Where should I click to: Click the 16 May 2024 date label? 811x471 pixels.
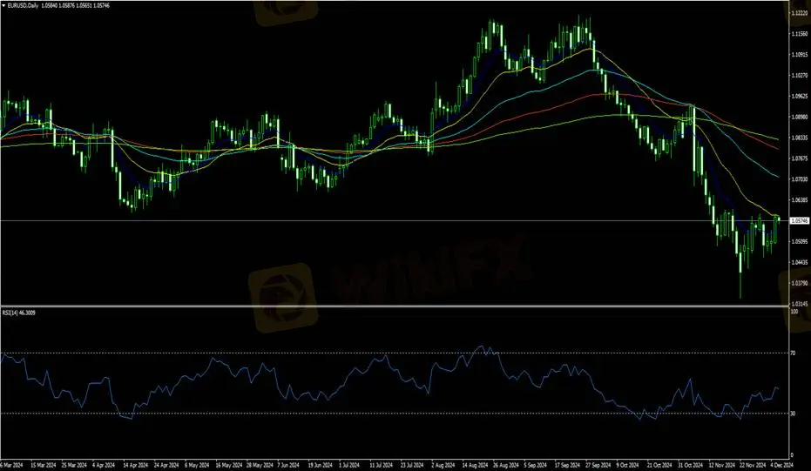coord(228,465)
